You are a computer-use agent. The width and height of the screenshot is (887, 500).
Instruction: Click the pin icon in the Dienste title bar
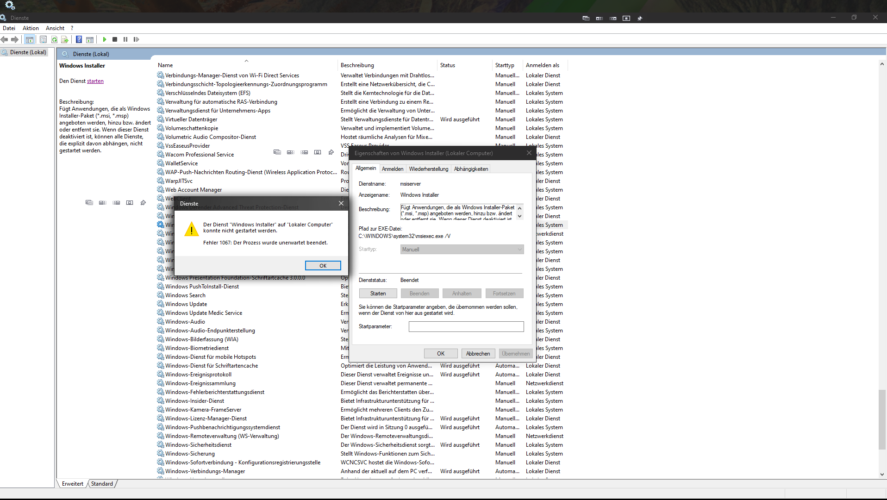pos(640,18)
